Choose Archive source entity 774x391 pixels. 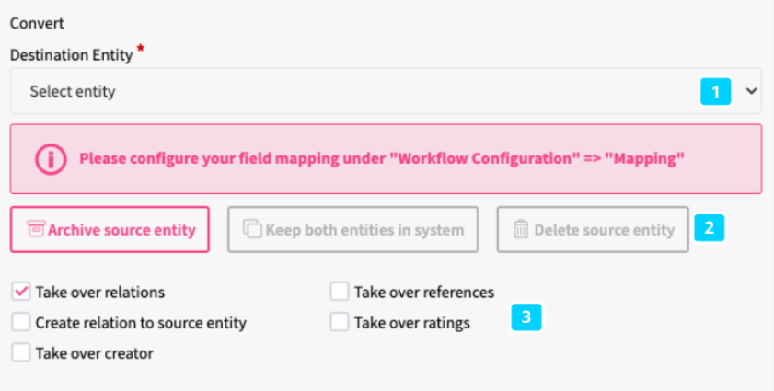(x=110, y=230)
